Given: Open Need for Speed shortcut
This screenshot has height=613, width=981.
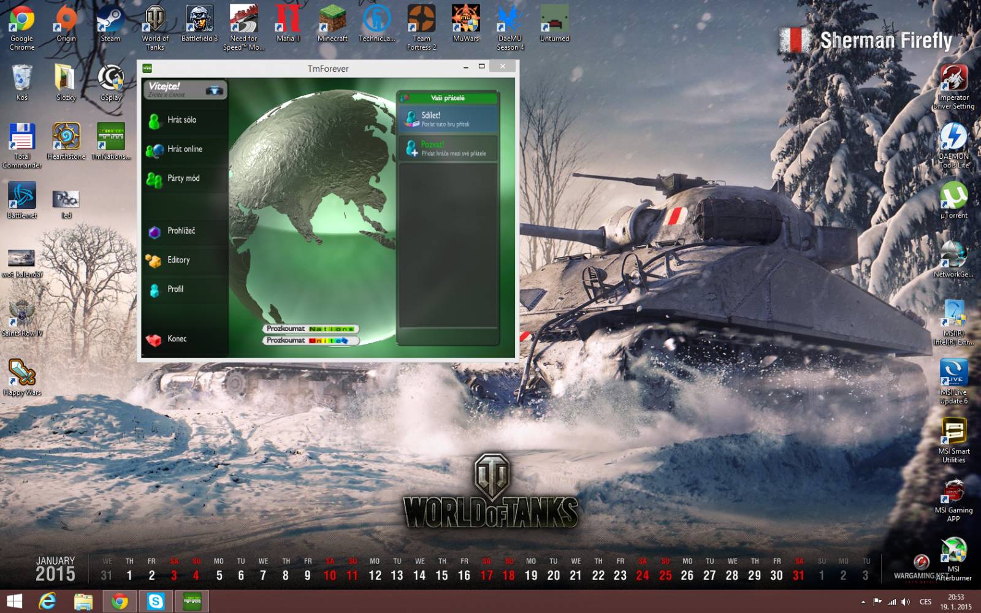Looking at the screenshot, I should point(243,28).
